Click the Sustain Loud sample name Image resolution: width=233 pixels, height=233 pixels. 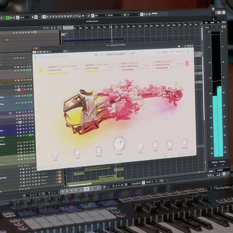point(55,70)
